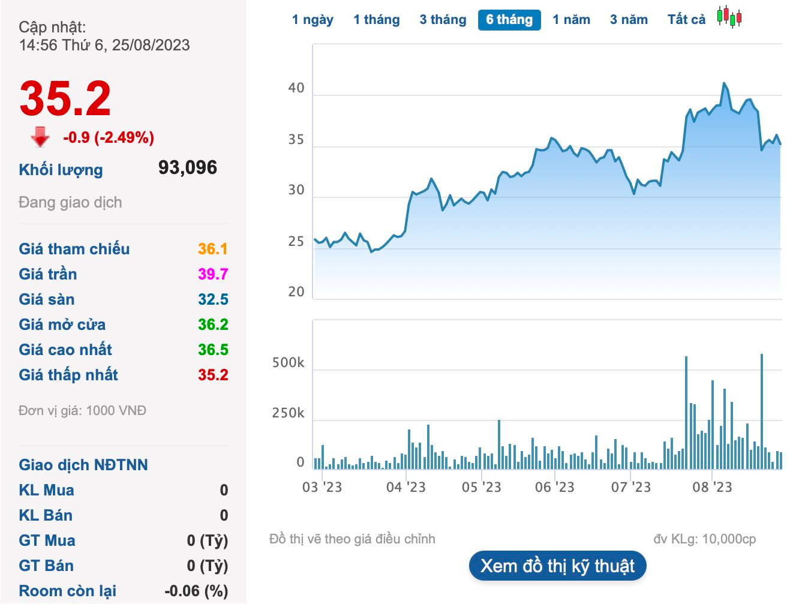787x607 pixels.
Task: Click the 'Giá thấp nhất' label
Action: (68, 375)
